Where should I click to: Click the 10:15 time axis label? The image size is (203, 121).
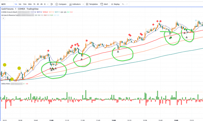point(5,120)
